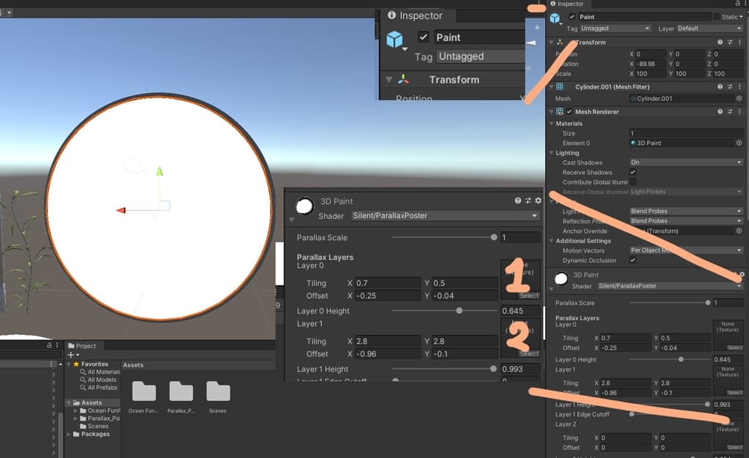Open Mesh Filter component help icon
The height and width of the screenshot is (458, 749).
pyautogui.click(x=720, y=86)
